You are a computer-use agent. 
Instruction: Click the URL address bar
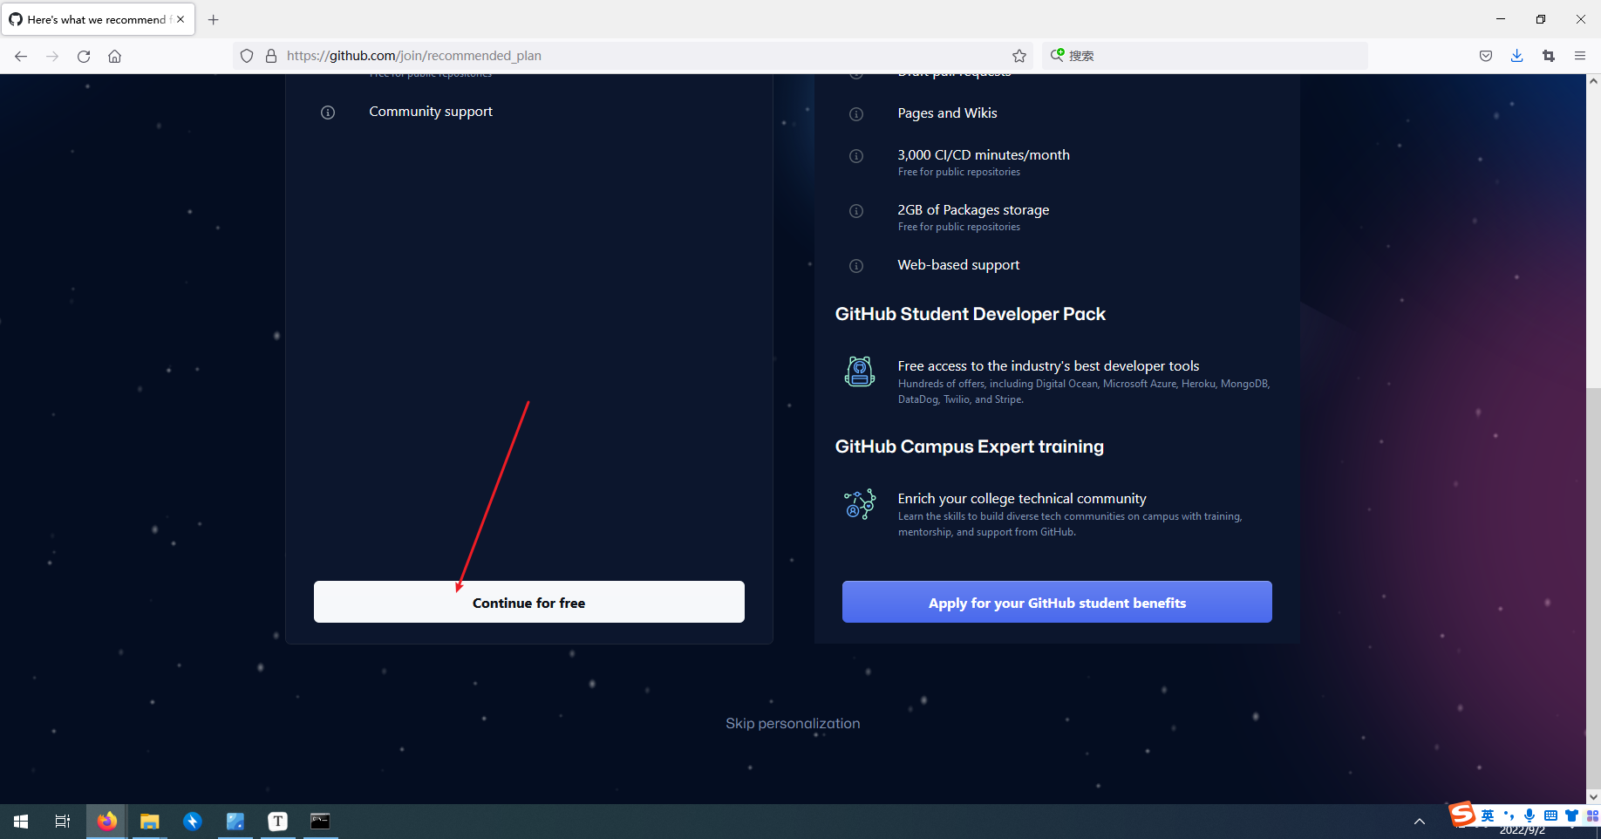tap(632, 56)
